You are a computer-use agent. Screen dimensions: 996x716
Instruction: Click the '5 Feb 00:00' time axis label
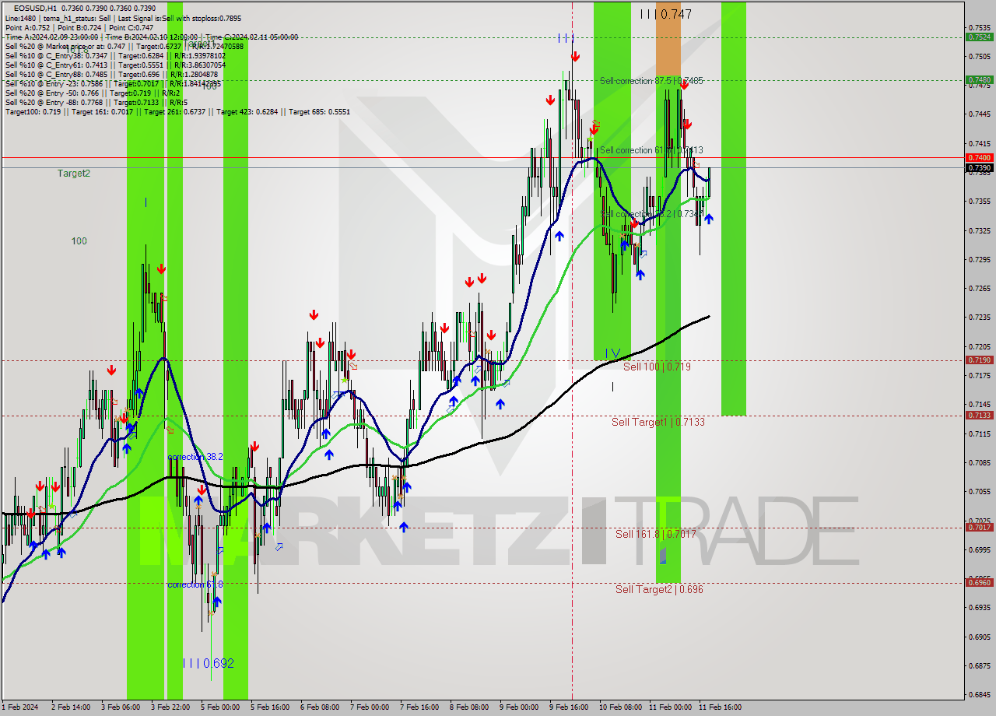coord(219,707)
